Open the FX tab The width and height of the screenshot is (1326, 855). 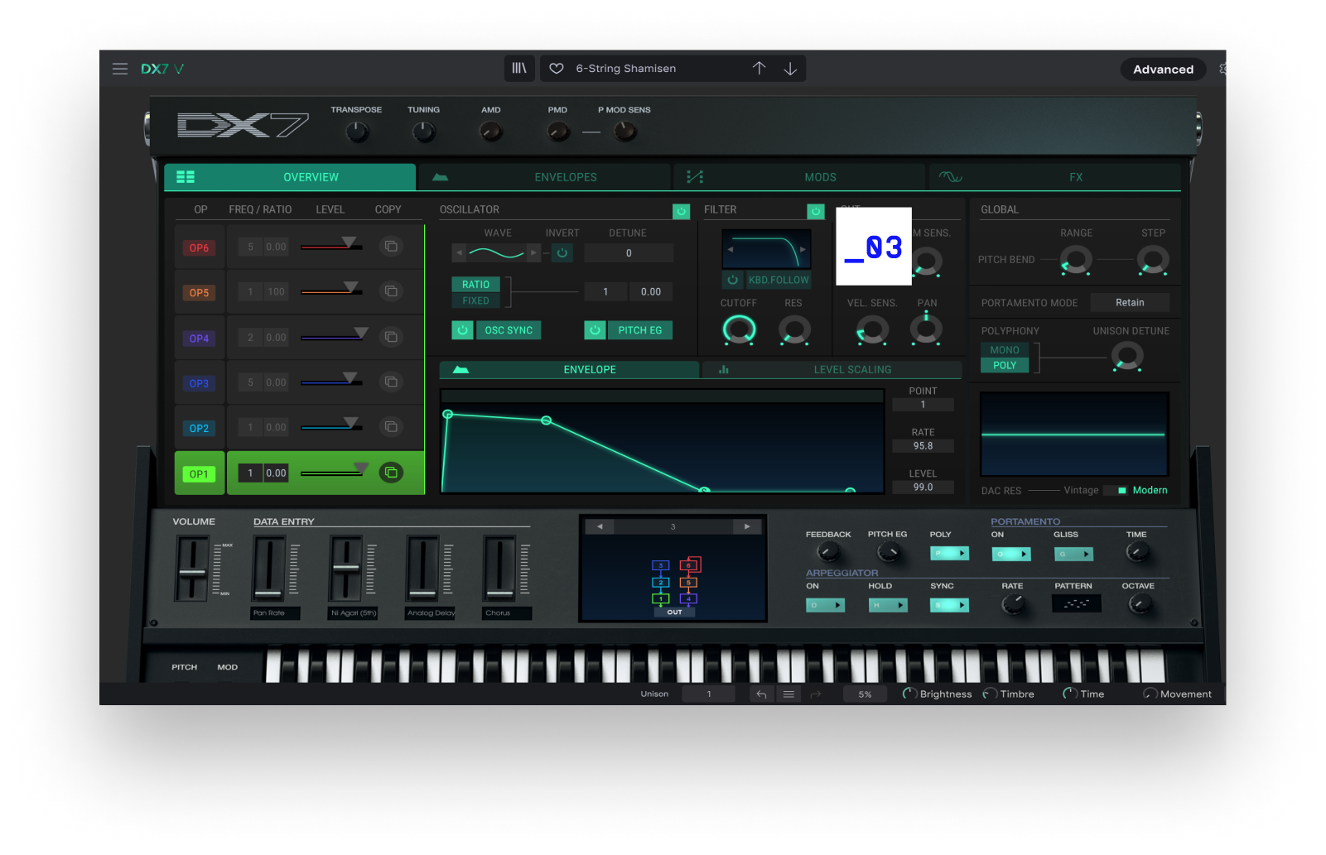pyautogui.click(x=1054, y=177)
